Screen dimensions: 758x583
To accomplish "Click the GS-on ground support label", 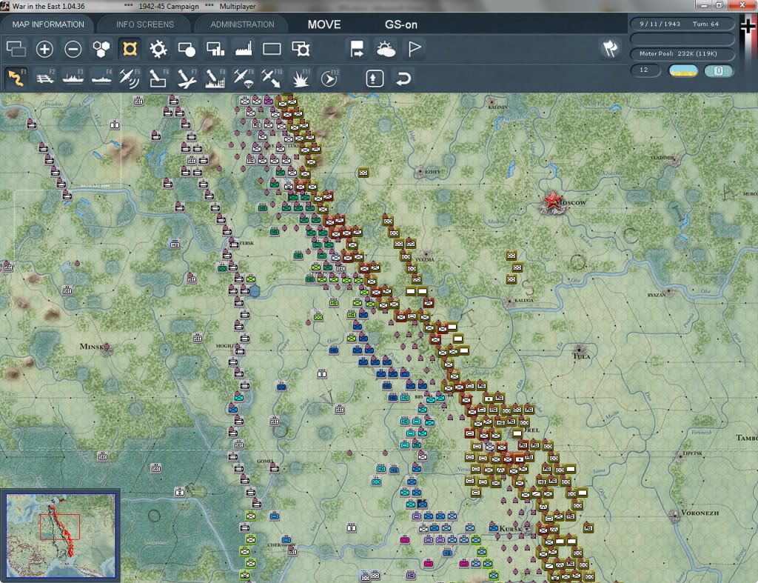I will (x=400, y=24).
